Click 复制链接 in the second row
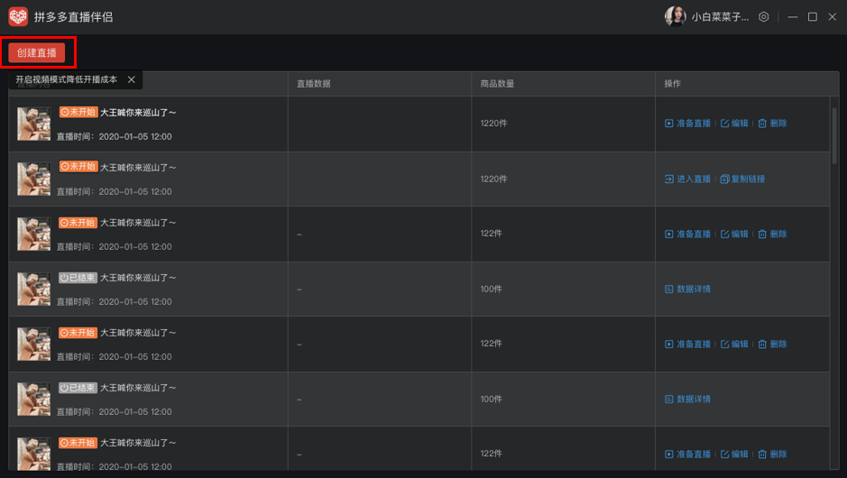 click(742, 179)
